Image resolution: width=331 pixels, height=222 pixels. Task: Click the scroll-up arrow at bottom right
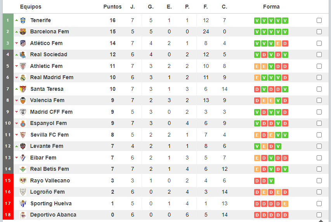click(x=321, y=220)
